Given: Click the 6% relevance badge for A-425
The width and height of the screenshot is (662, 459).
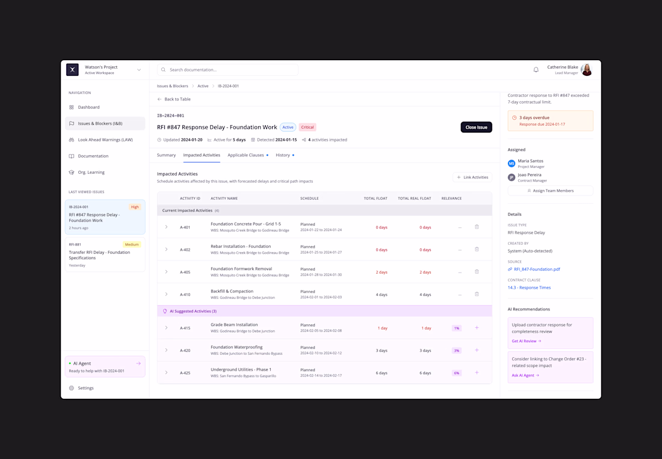Looking at the screenshot, I should (456, 373).
